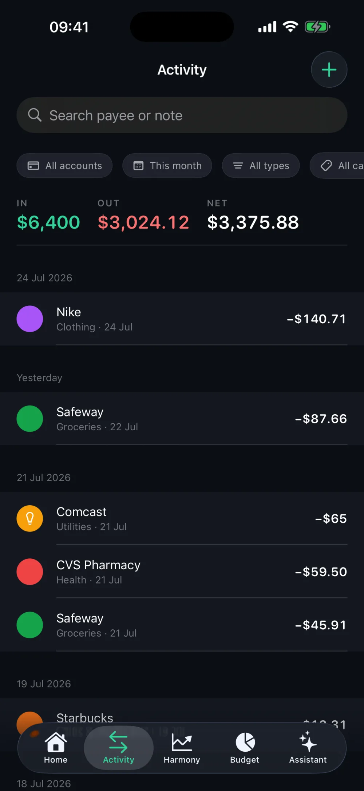Screen dimensions: 364x791
Task: Open the Nike clothing transaction
Action: (x=182, y=319)
